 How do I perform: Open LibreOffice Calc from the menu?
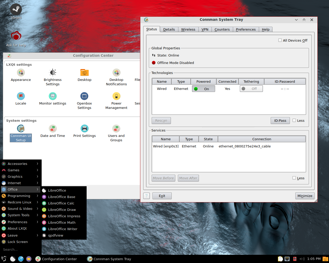tap(64, 203)
